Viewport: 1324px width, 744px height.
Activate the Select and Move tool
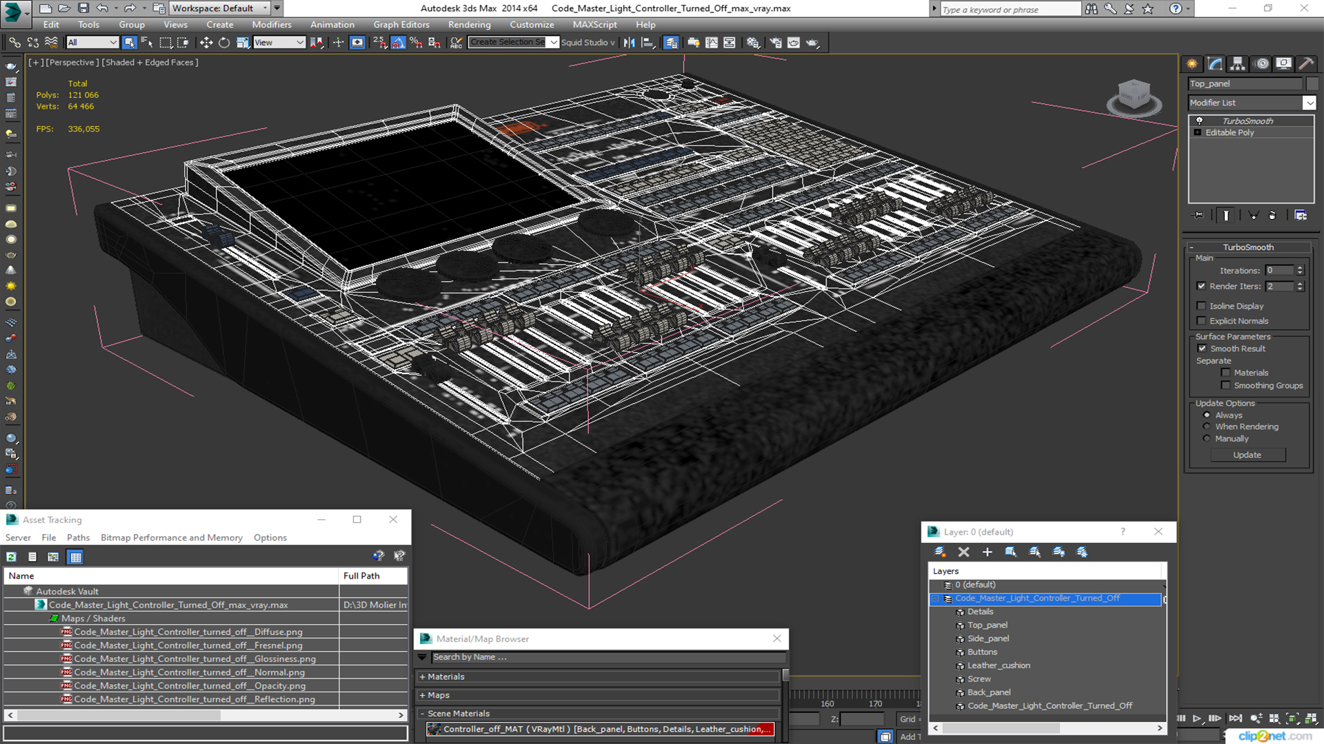coord(205,43)
